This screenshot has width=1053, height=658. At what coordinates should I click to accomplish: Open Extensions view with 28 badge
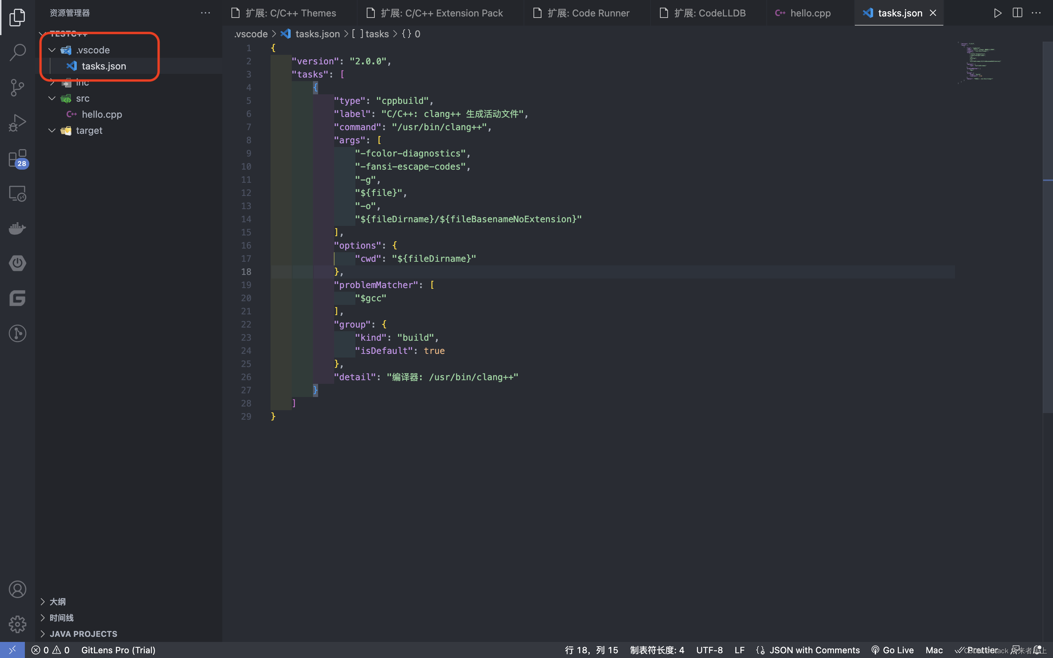[18, 158]
